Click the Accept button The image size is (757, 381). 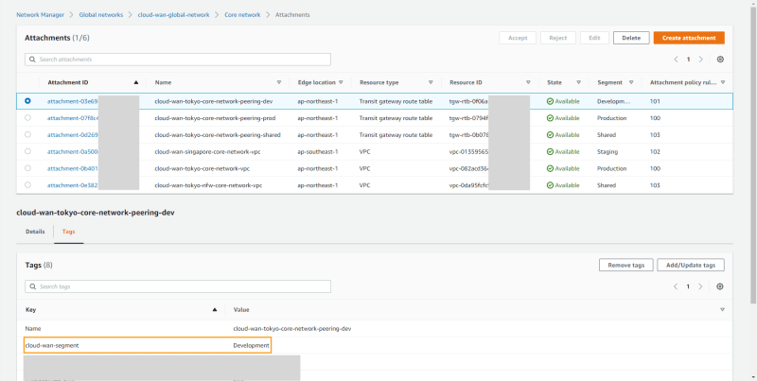(x=518, y=38)
